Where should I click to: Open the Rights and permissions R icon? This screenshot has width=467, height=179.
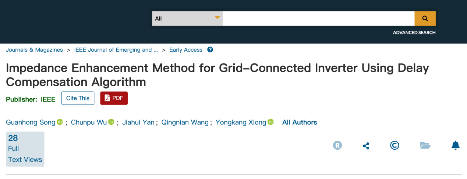coord(337,146)
